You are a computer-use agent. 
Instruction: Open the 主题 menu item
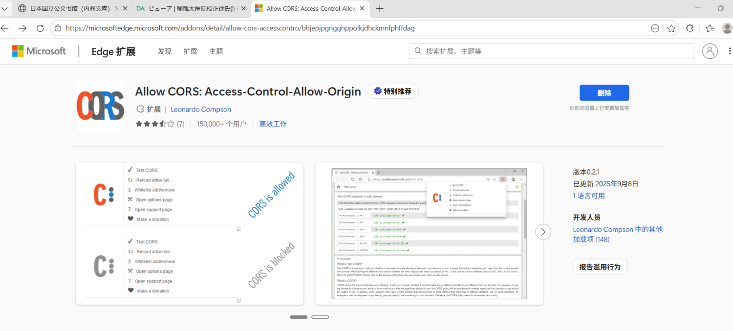point(216,51)
